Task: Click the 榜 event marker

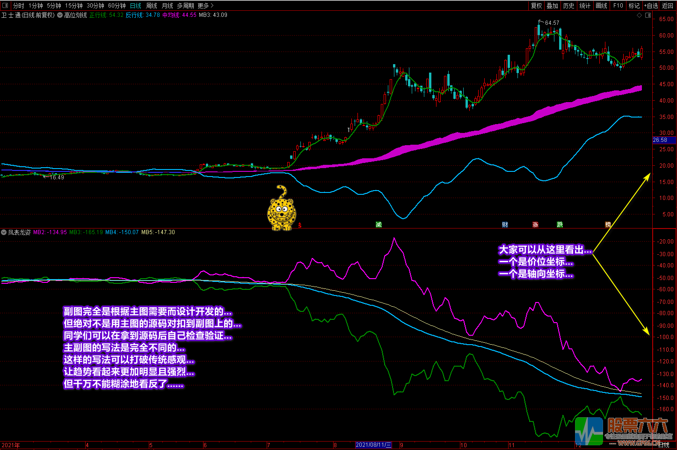Action: pyautogui.click(x=608, y=225)
